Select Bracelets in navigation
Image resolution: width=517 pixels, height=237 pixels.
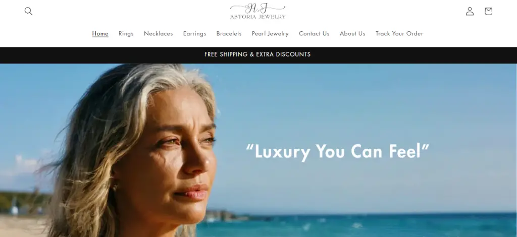click(x=229, y=34)
